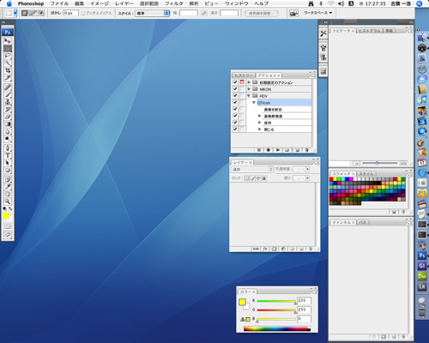This screenshot has width=429, height=343.
Task: Open the layer blend mode dropdown
Action: pyautogui.click(x=252, y=169)
